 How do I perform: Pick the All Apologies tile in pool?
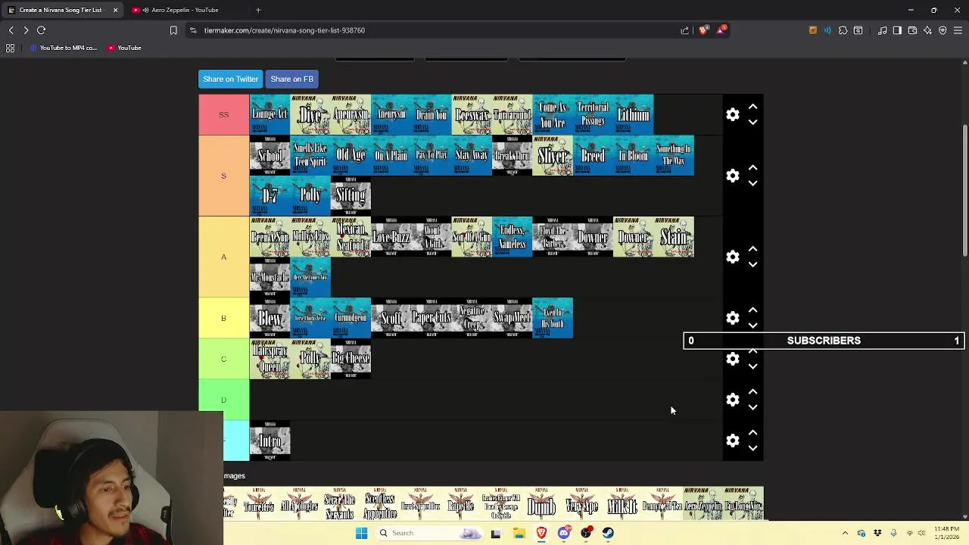(299, 505)
